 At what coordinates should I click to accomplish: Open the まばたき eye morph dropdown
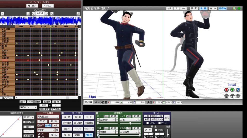point(107,120)
